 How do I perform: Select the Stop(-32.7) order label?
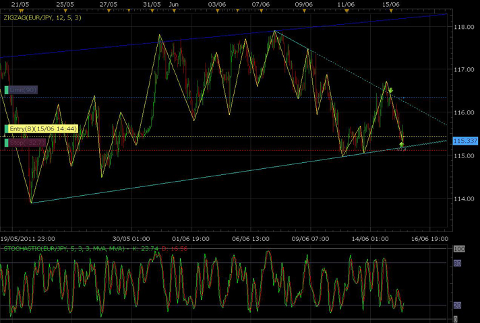pyautogui.click(x=26, y=143)
